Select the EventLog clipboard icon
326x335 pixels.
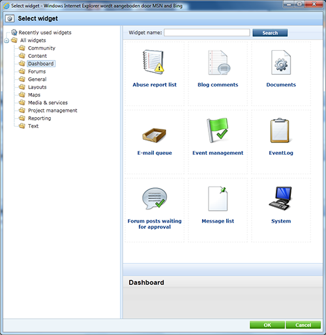click(x=280, y=130)
